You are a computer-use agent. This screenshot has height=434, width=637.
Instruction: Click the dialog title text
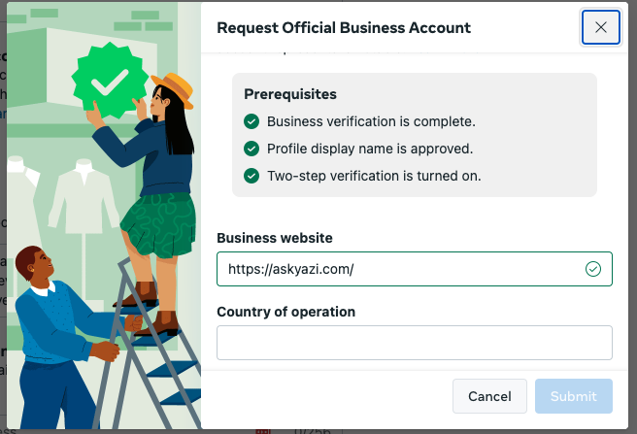point(344,28)
